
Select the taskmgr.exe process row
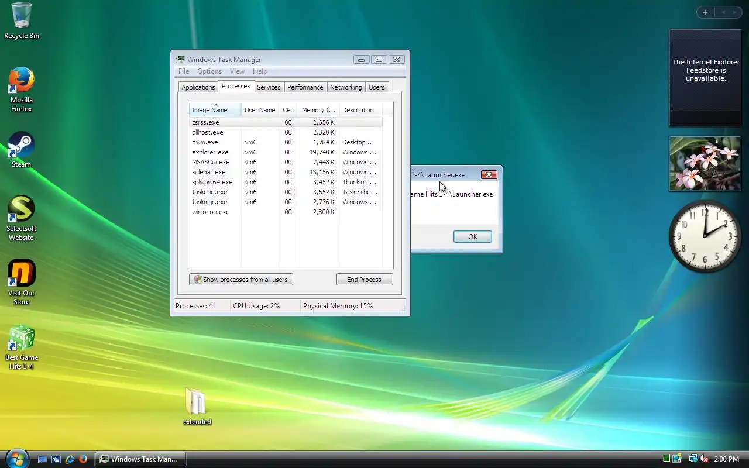286,202
